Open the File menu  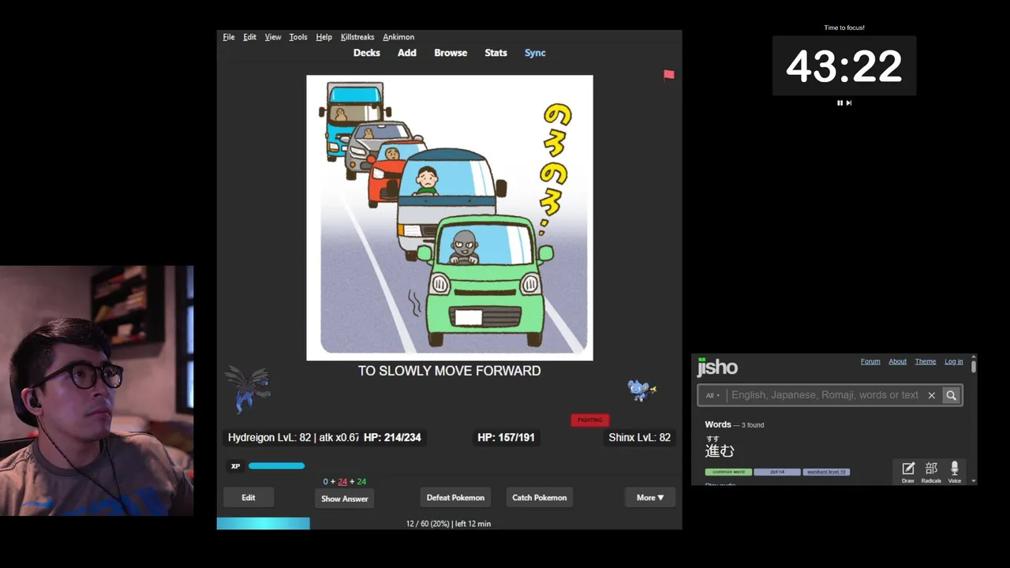[229, 37]
